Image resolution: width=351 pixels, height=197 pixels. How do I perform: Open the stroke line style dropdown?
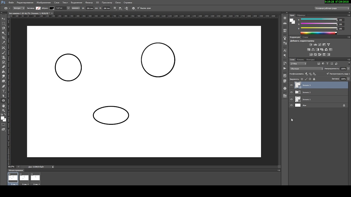[76, 8]
